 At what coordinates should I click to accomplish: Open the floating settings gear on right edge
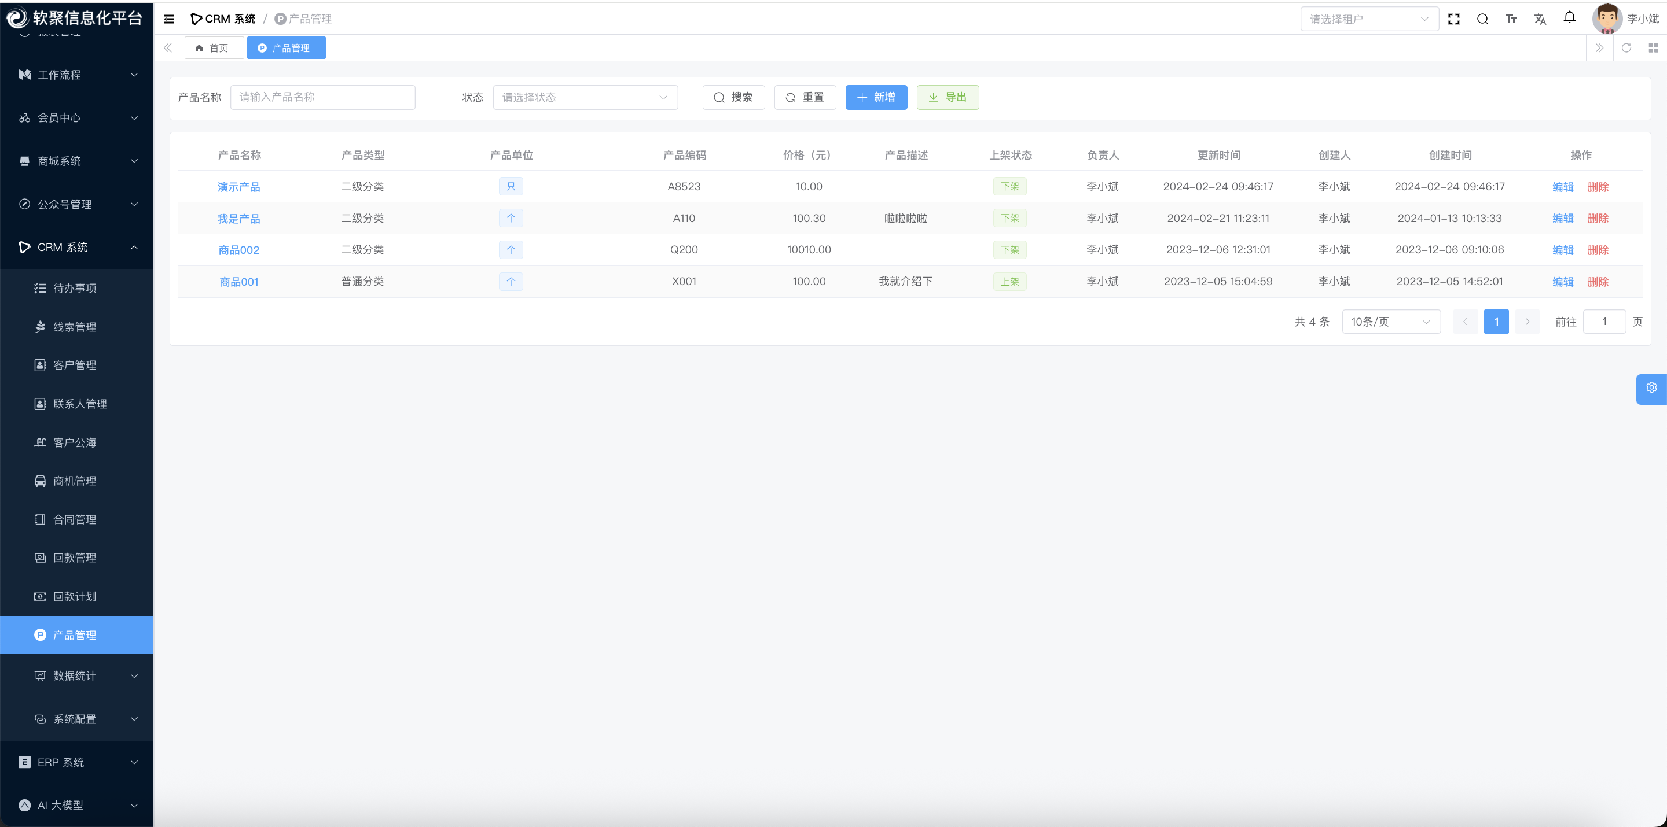pos(1651,388)
